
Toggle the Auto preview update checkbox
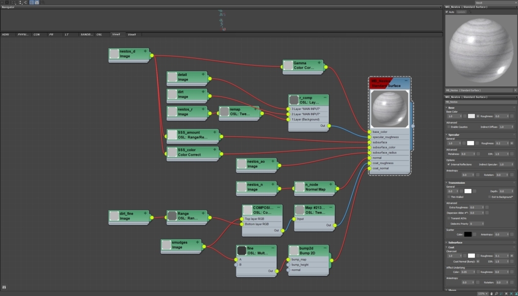(x=447, y=12)
